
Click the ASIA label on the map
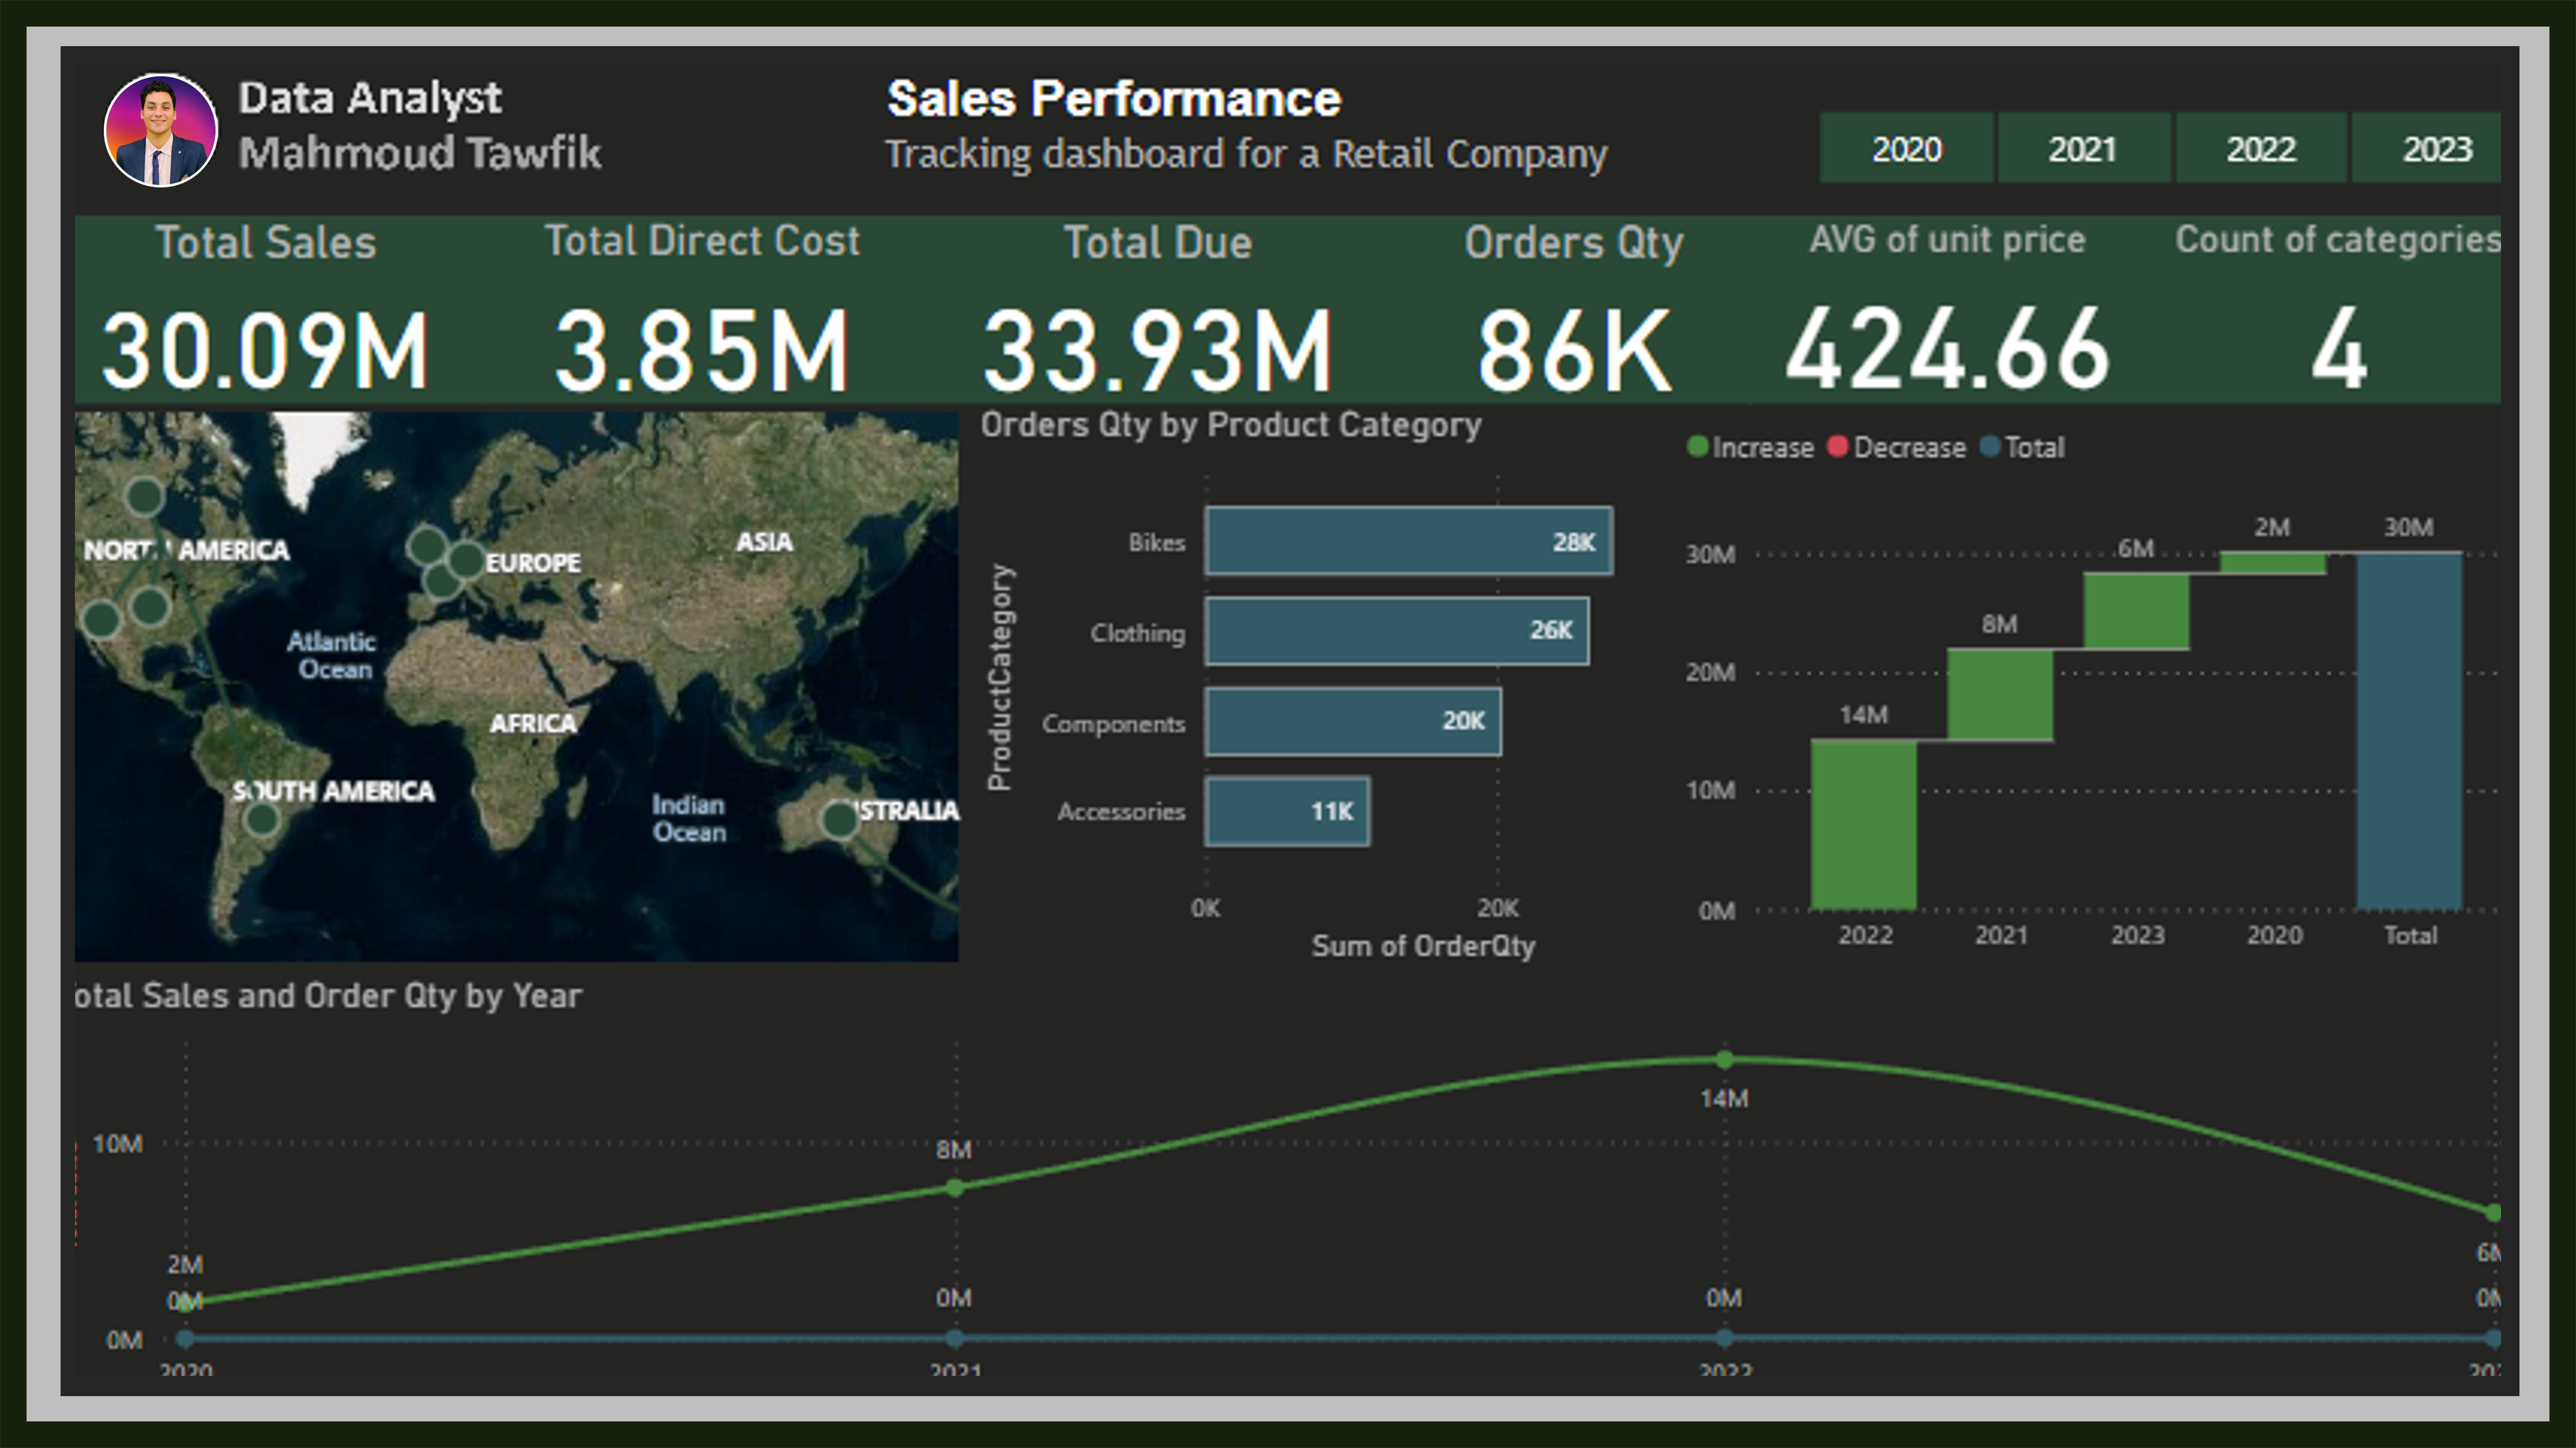[x=764, y=542]
